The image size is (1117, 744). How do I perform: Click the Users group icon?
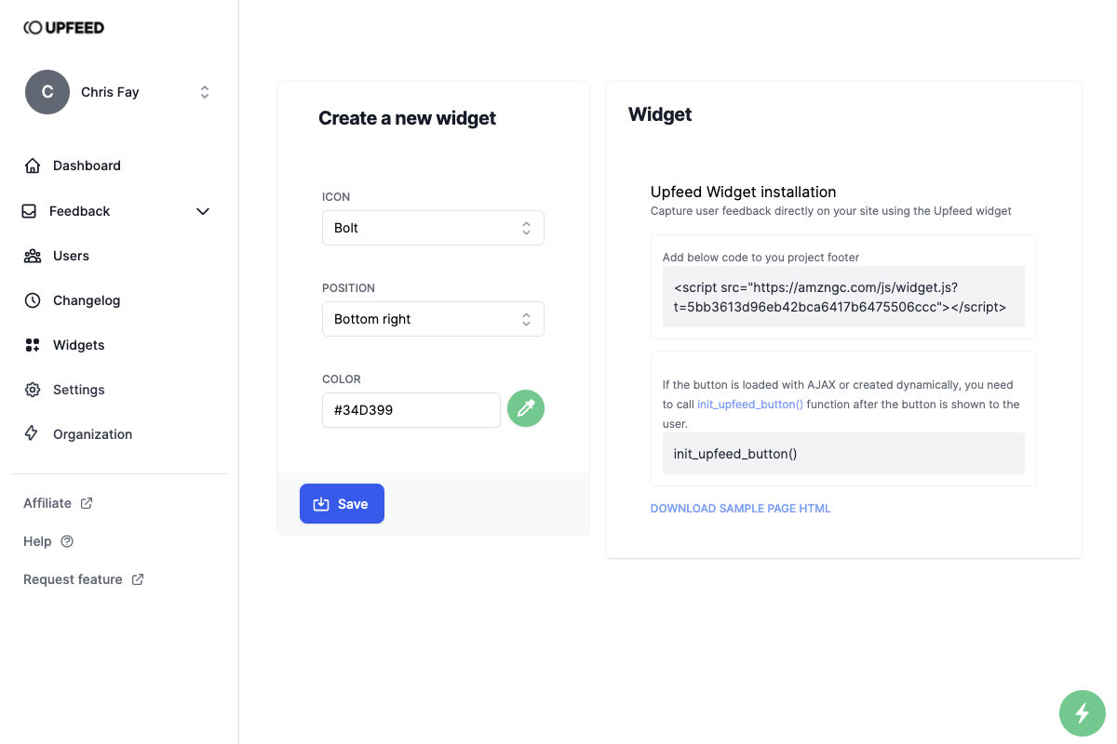[x=33, y=256]
